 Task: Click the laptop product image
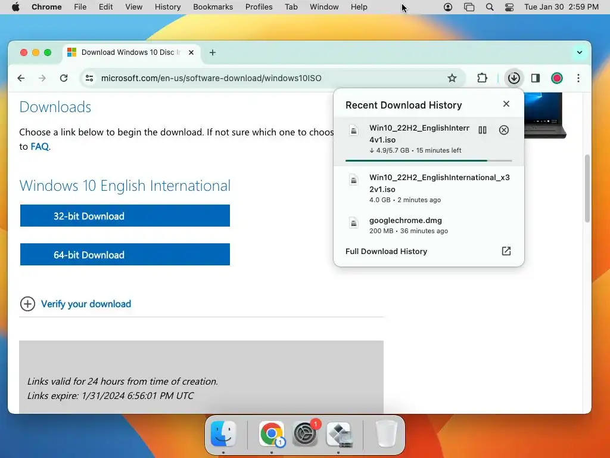[545, 115]
